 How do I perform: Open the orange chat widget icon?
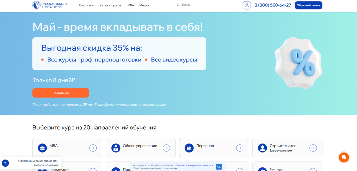[x=344, y=157]
